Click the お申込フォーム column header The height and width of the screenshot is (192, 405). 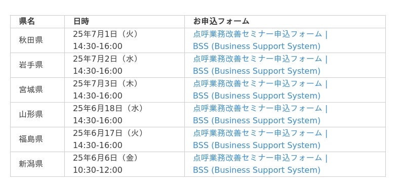pyautogui.click(x=221, y=21)
